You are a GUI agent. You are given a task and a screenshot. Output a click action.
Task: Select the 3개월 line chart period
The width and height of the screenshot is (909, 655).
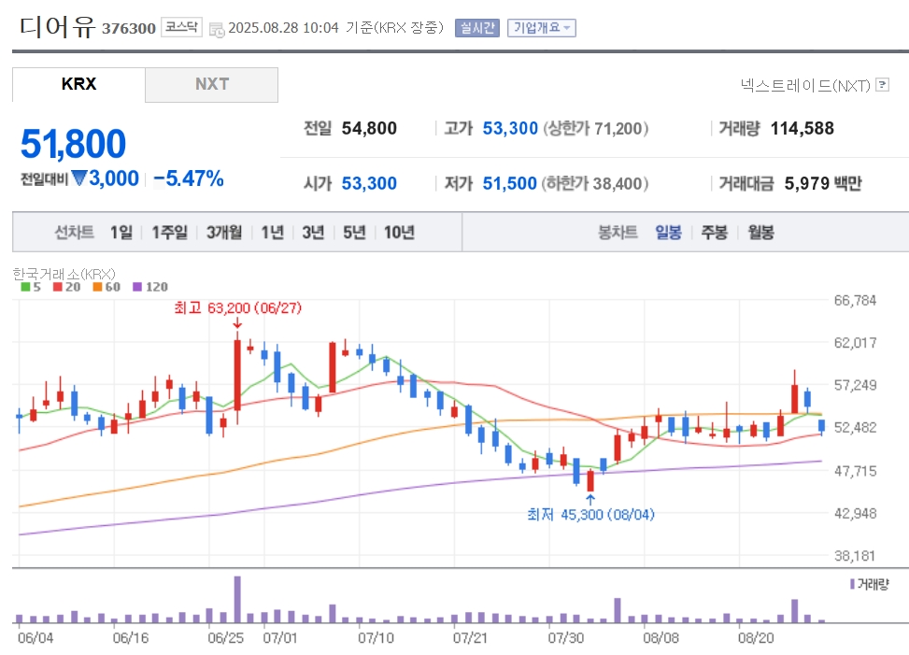224,233
